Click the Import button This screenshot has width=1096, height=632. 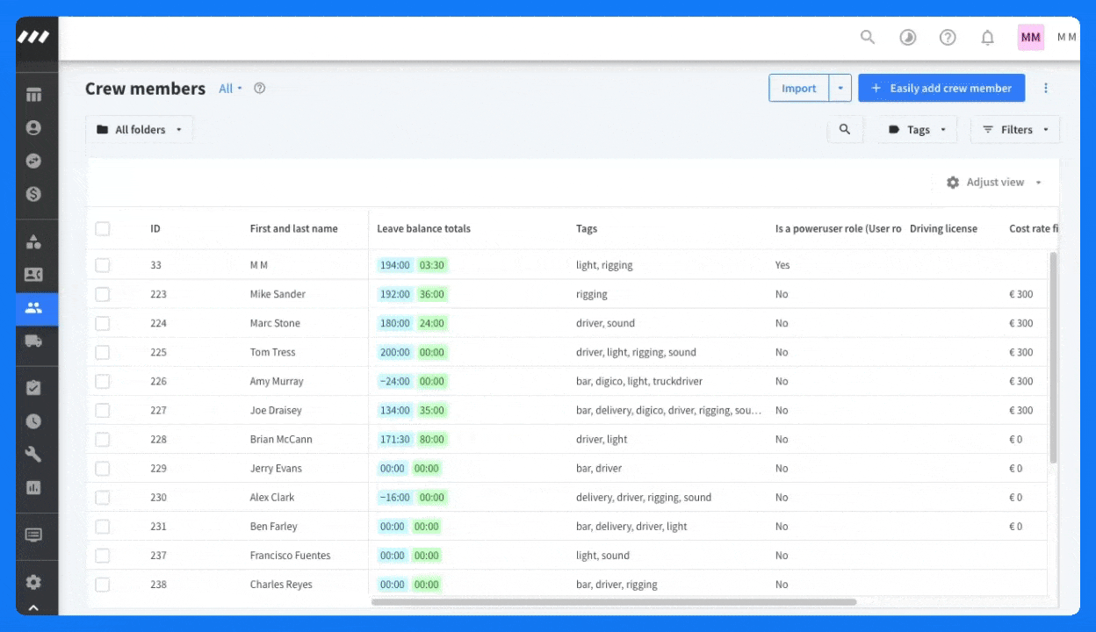pyautogui.click(x=799, y=88)
